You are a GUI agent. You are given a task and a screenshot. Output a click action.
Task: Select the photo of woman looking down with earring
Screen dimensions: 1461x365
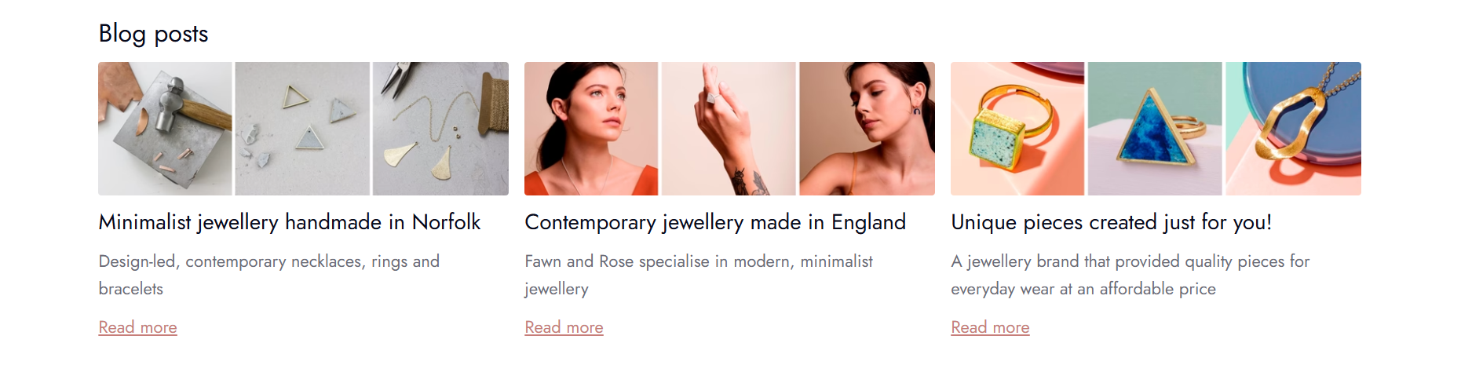point(867,129)
